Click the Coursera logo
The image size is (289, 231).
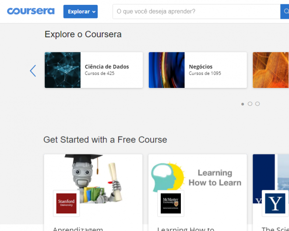pyautogui.click(x=31, y=11)
